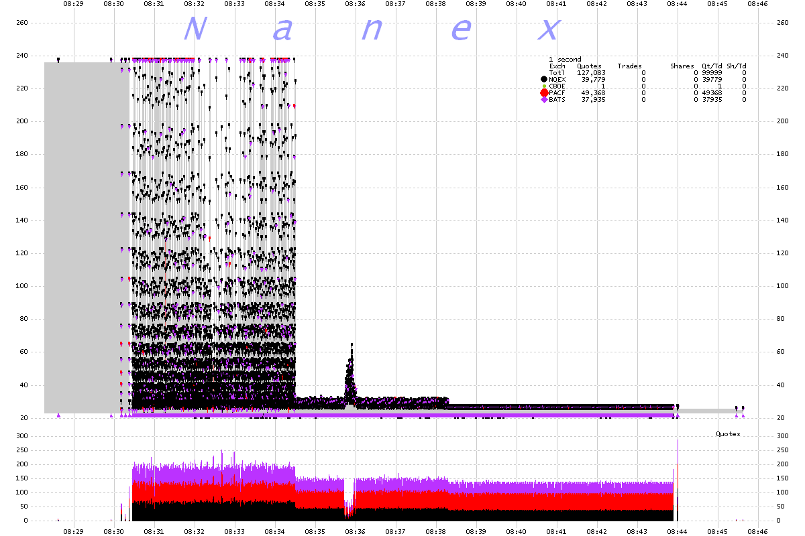Click the purple BATS legend diamond
Screen dimensions: 805x536
point(544,100)
